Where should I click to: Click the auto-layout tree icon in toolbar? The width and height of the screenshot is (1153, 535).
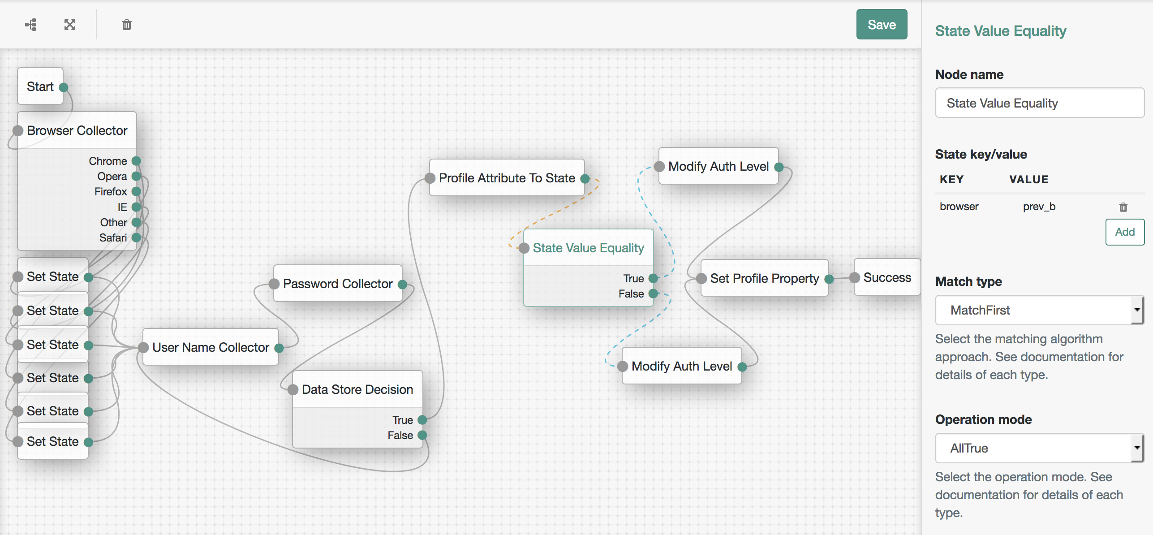click(31, 25)
